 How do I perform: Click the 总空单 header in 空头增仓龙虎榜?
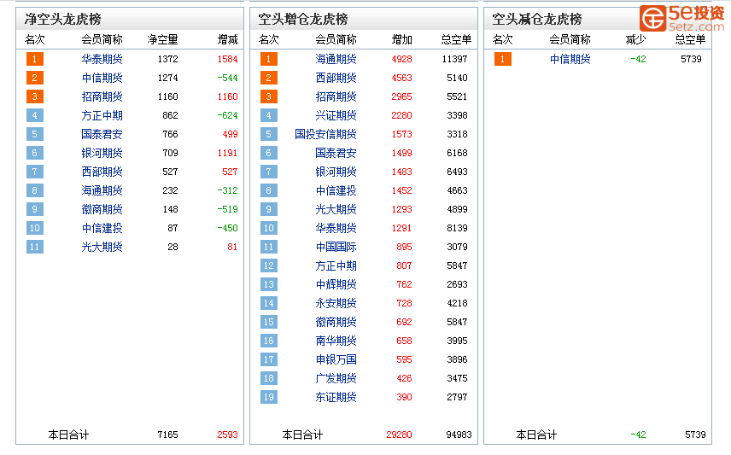click(456, 39)
